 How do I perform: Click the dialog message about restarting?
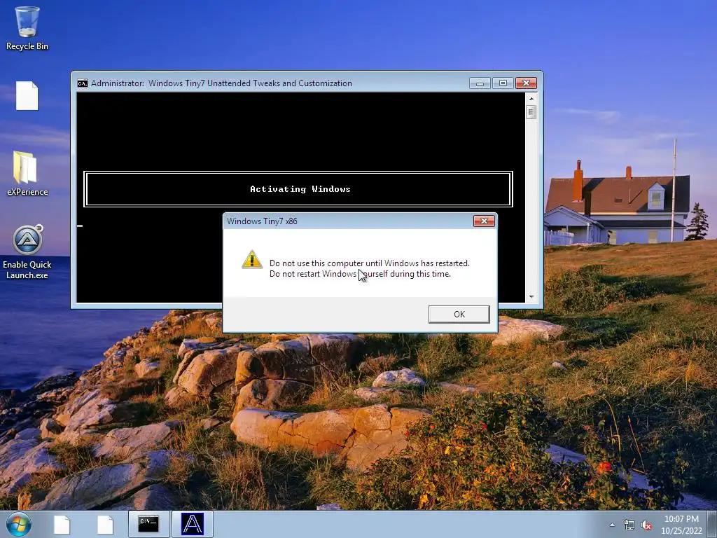click(x=370, y=268)
